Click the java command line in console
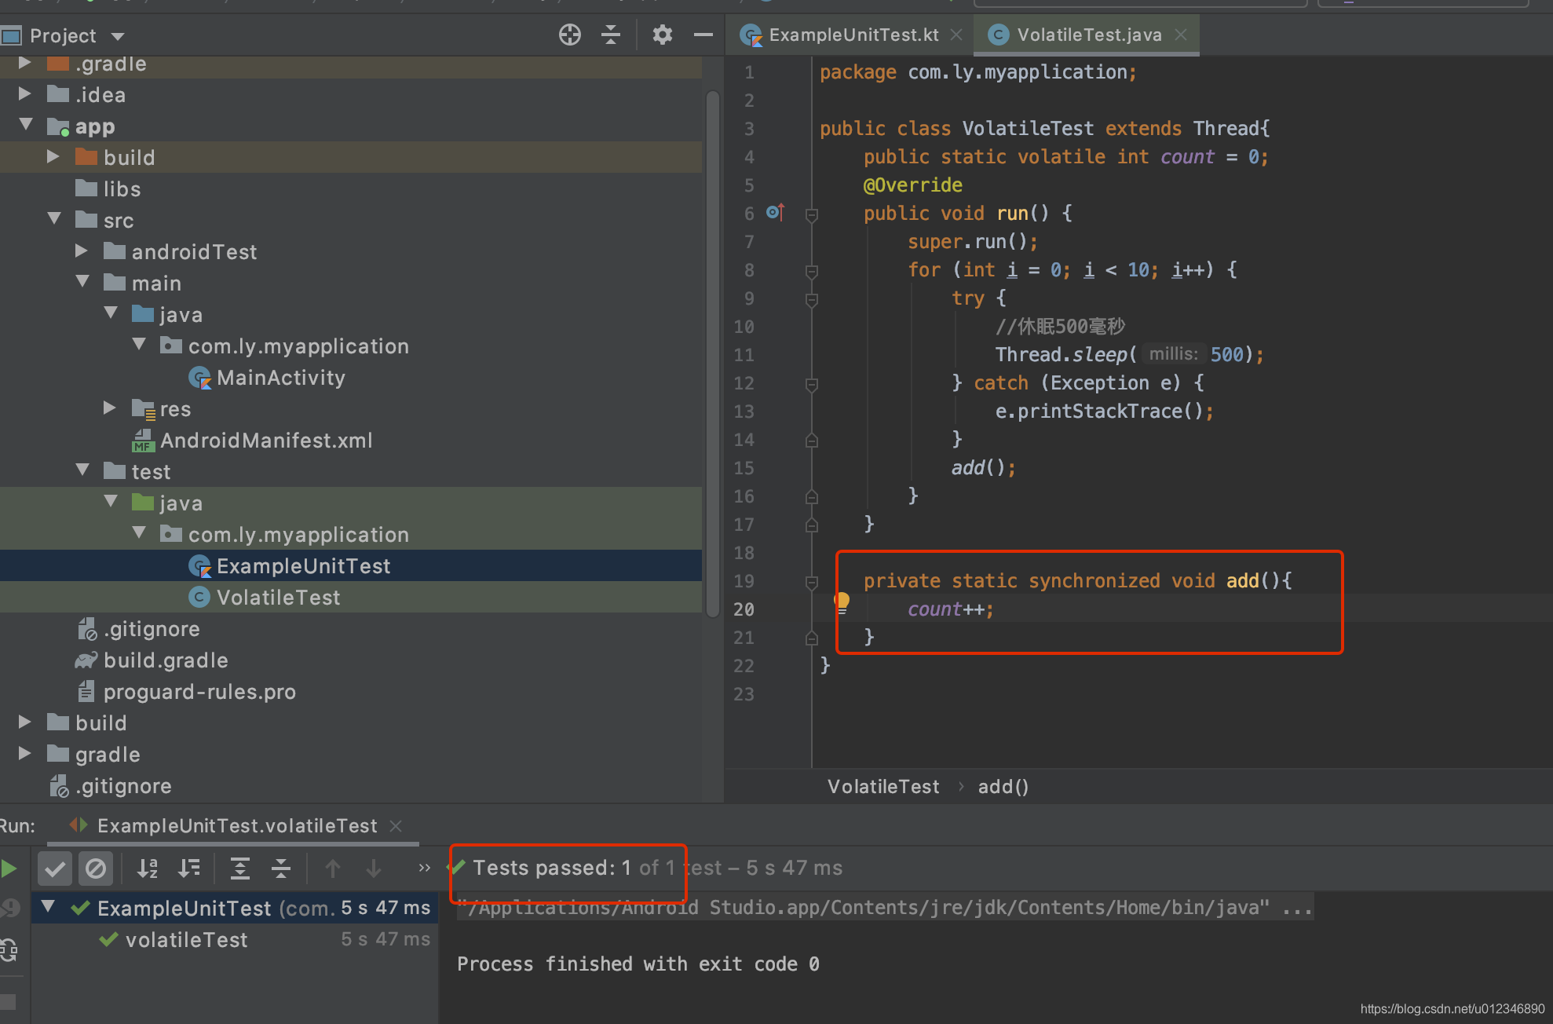The image size is (1553, 1024). [885, 909]
